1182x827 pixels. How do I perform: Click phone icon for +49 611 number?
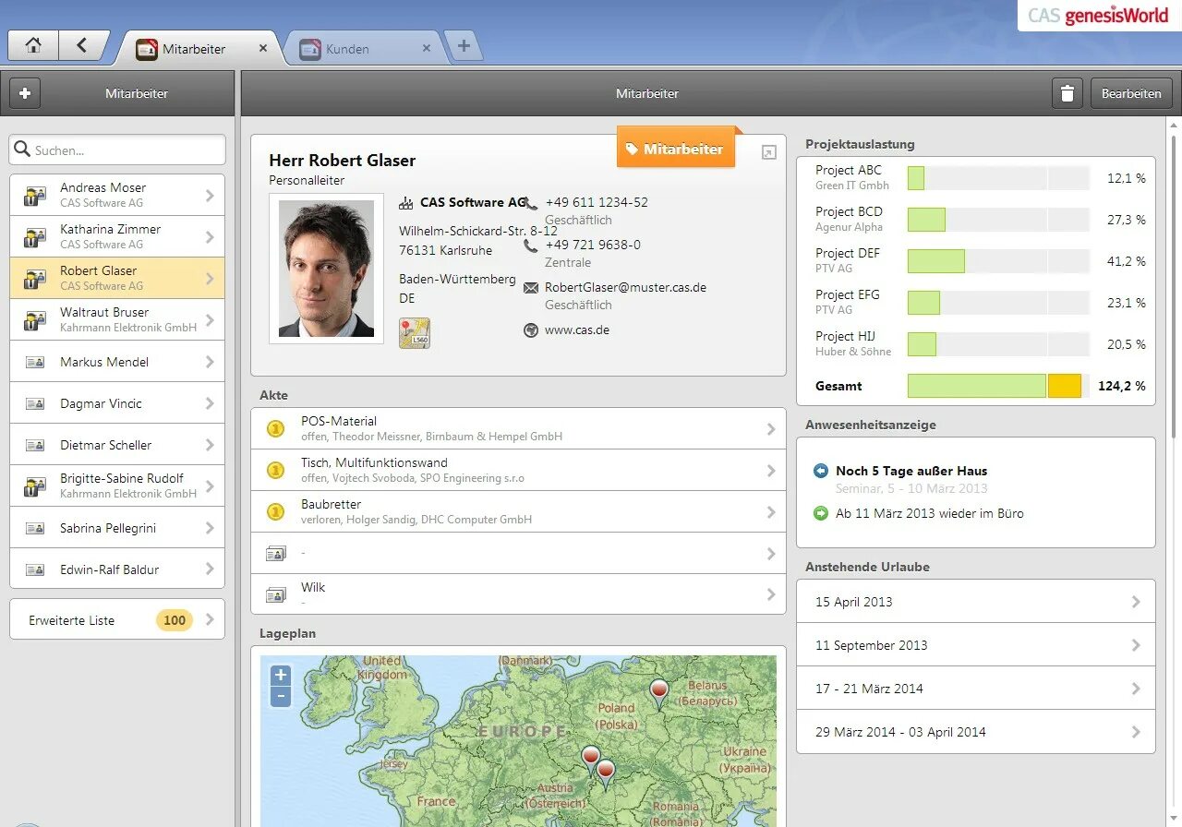click(531, 203)
